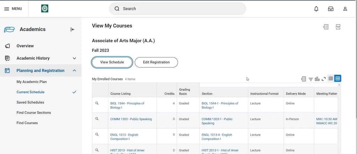Open ENGL 1013 course listing link

tap(124, 137)
